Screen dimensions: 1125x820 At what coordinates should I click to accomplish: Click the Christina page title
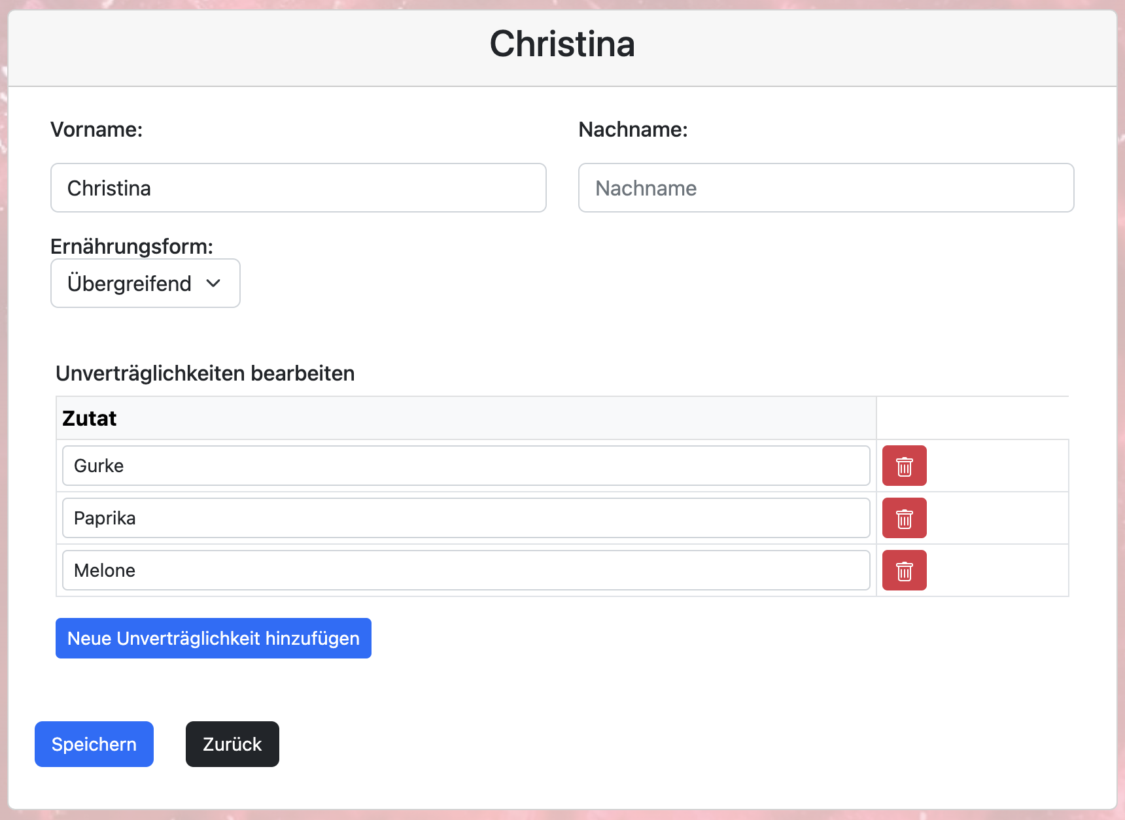click(562, 44)
